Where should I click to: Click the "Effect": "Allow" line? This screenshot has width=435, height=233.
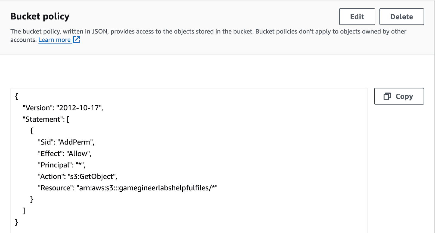[x=65, y=154]
